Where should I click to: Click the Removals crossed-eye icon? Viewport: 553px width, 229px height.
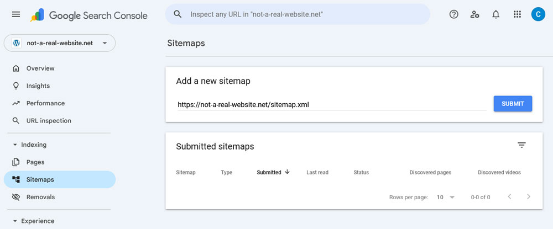click(x=16, y=197)
